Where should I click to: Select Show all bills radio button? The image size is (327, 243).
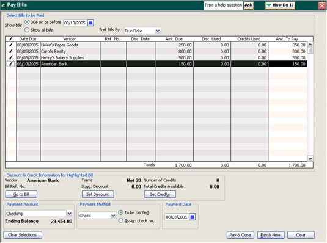27,30
